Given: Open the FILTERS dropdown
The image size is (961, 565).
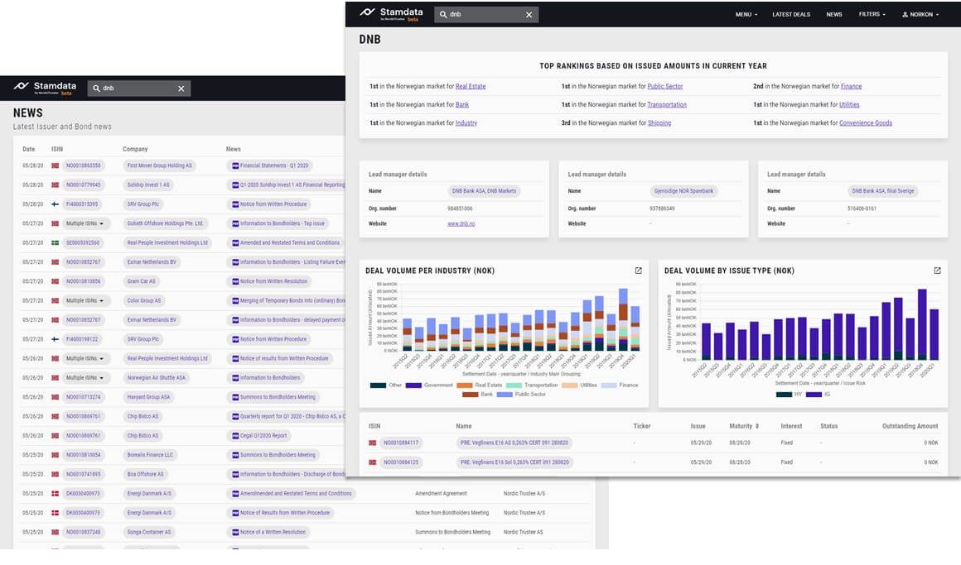Looking at the screenshot, I should (872, 15).
